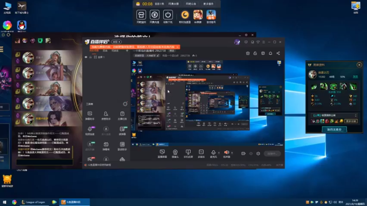
Task: Click the 结账下机 power icon
Action: pyautogui.click(x=167, y=15)
